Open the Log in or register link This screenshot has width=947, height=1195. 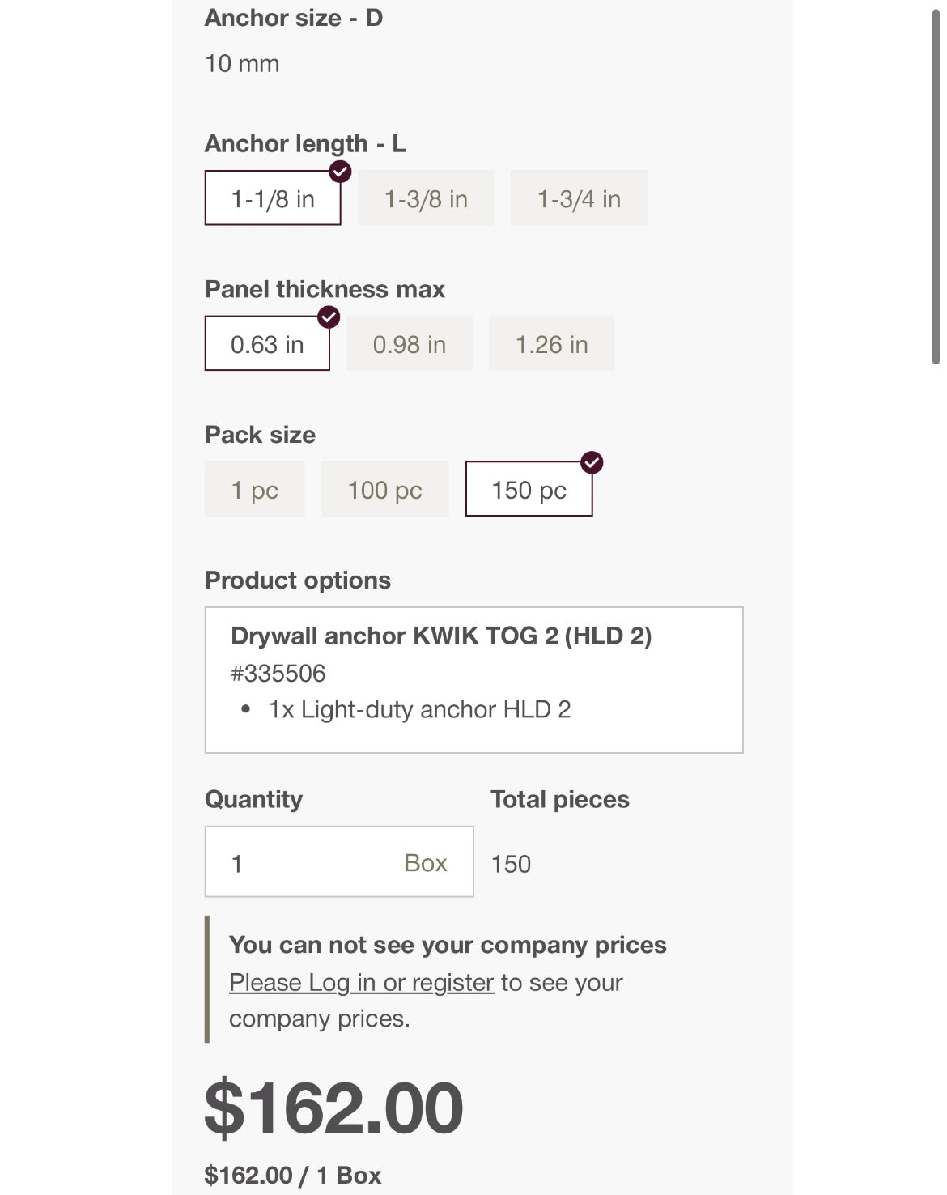pyautogui.click(x=361, y=982)
